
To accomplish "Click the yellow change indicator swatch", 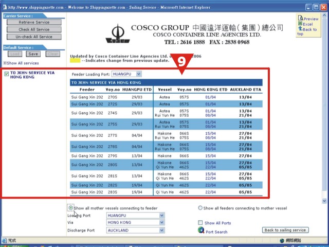I will pos(75,61).
